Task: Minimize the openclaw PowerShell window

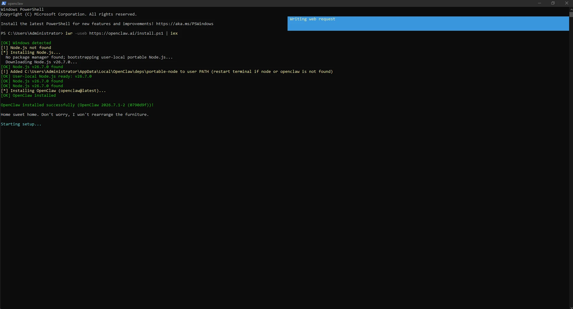Action: coord(539,3)
